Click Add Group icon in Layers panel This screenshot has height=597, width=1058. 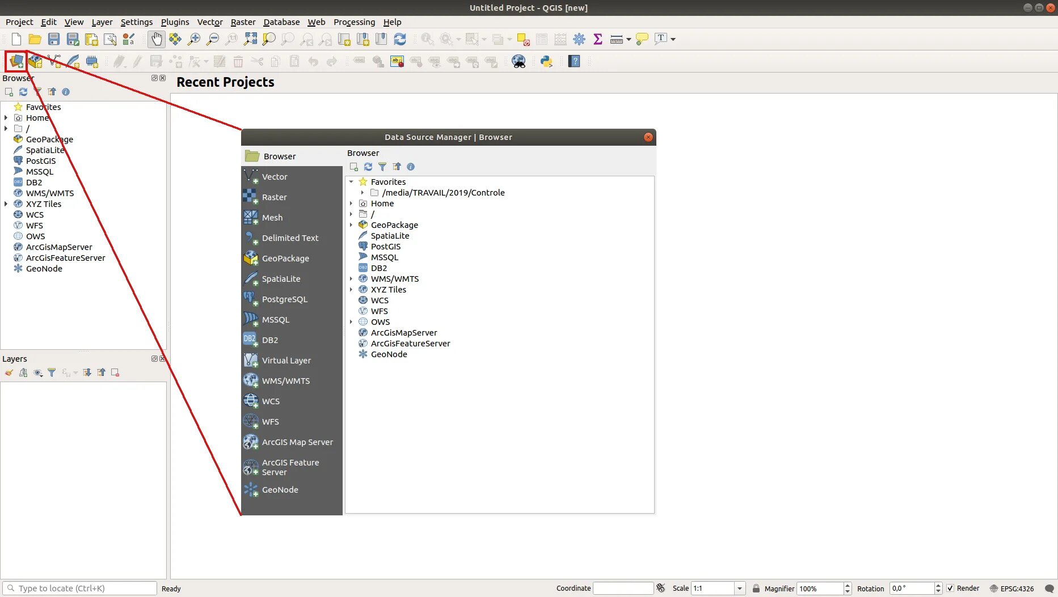23,372
